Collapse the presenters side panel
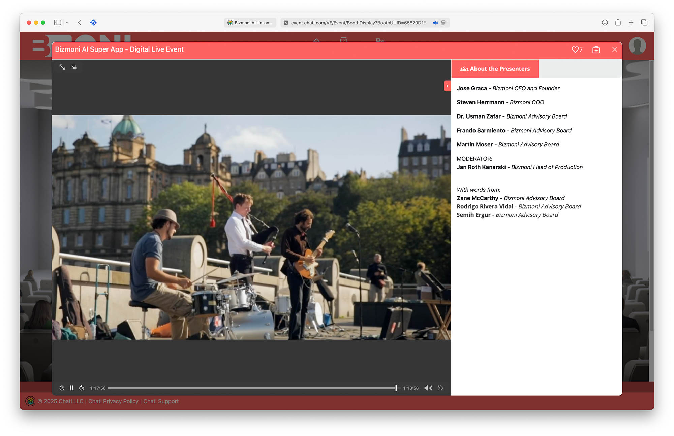 pos(447,86)
